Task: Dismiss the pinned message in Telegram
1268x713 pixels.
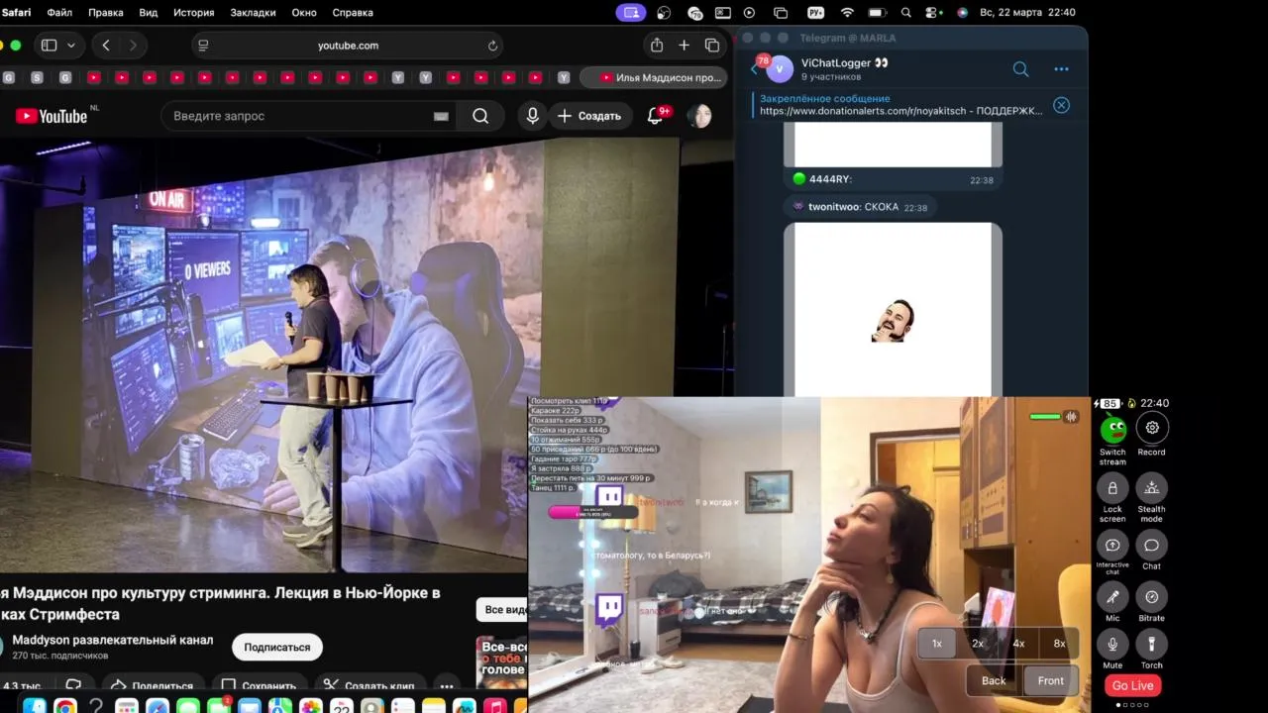Action: point(1061,105)
